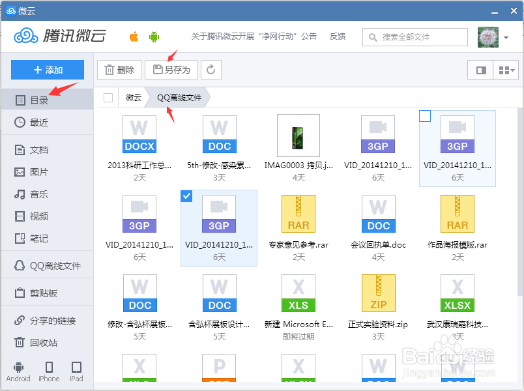This screenshot has width=524, height=391.
Task: Click the green Android download icon
Action: pyautogui.click(x=154, y=36)
